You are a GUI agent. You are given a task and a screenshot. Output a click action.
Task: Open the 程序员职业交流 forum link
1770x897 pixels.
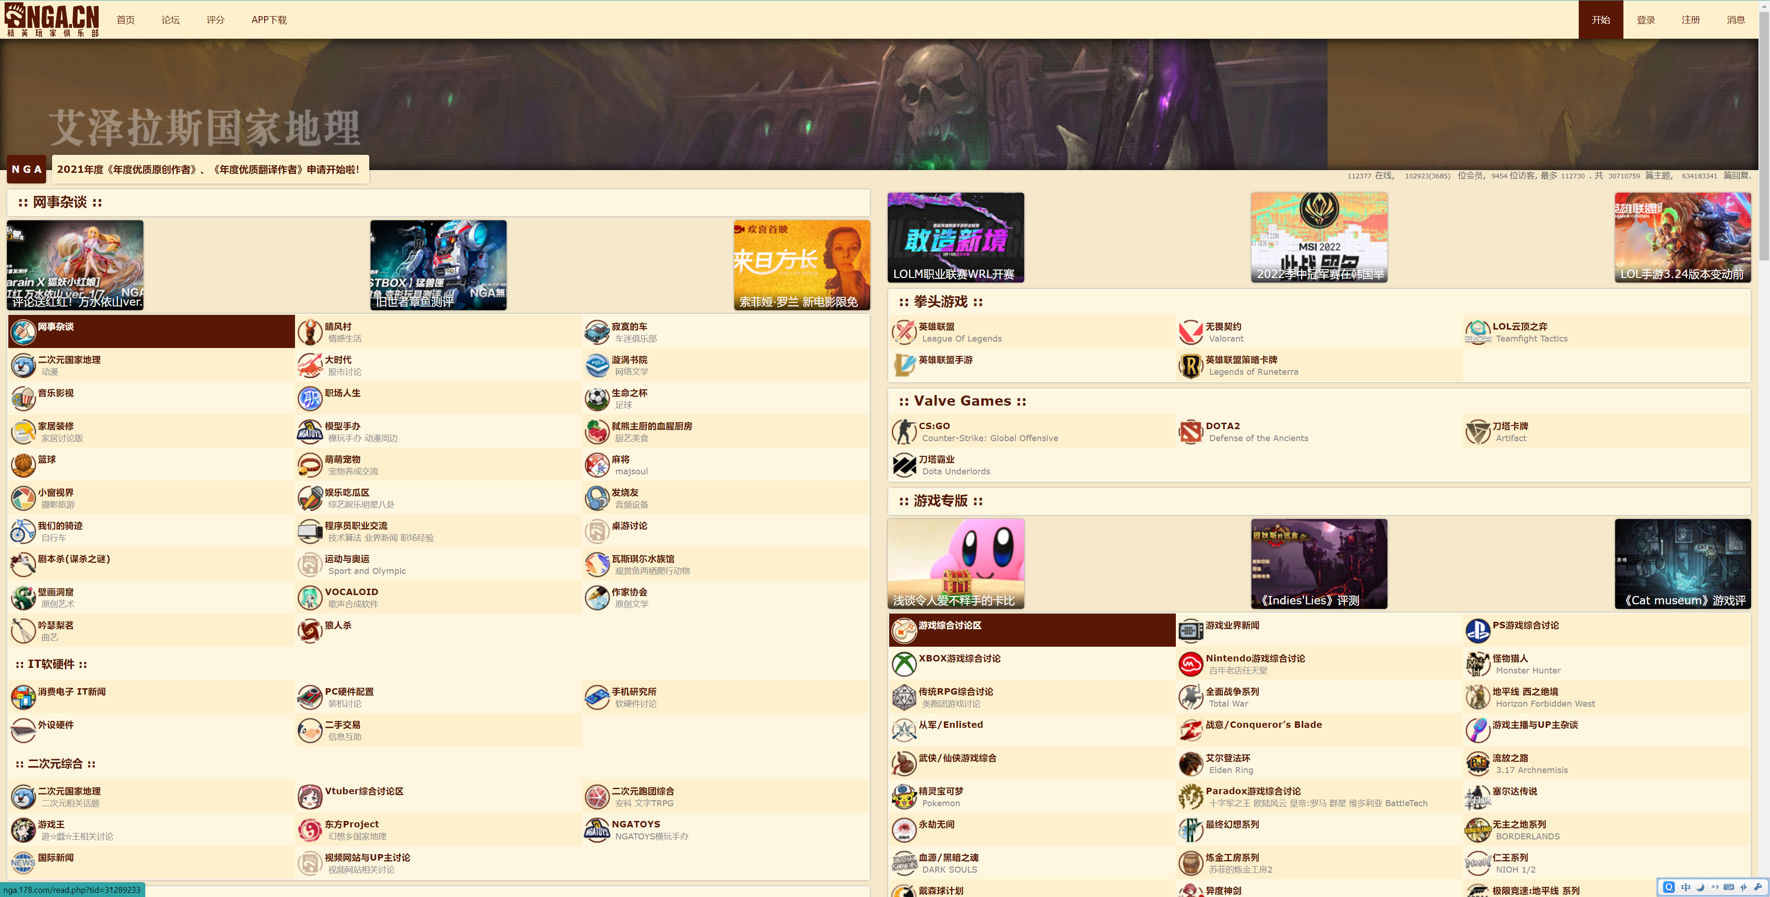point(356,525)
